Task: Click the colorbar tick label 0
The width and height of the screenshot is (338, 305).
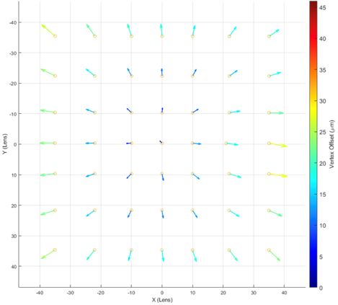Action: [x=321, y=288]
